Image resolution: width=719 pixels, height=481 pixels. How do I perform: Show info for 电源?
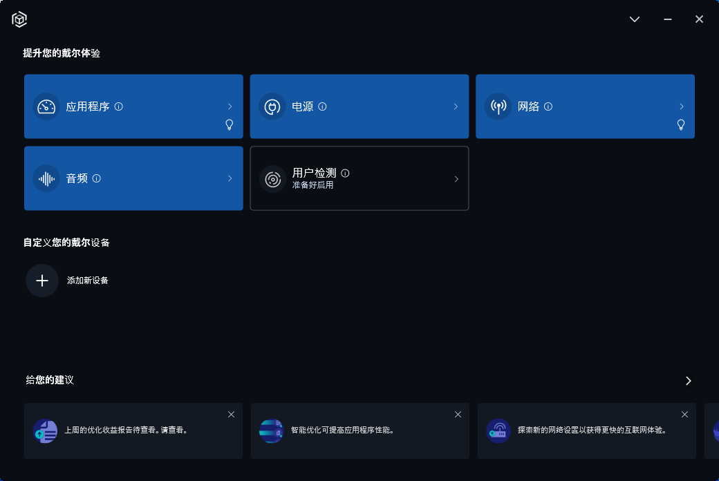(x=322, y=107)
